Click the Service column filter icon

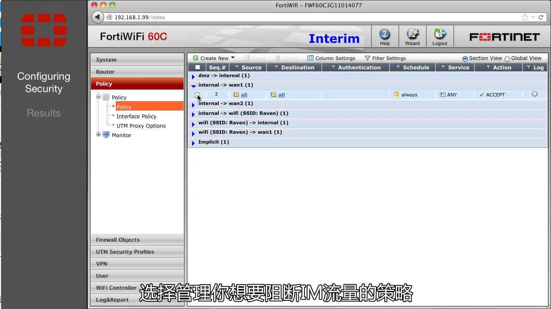pyautogui.click(x=443, y=67)
